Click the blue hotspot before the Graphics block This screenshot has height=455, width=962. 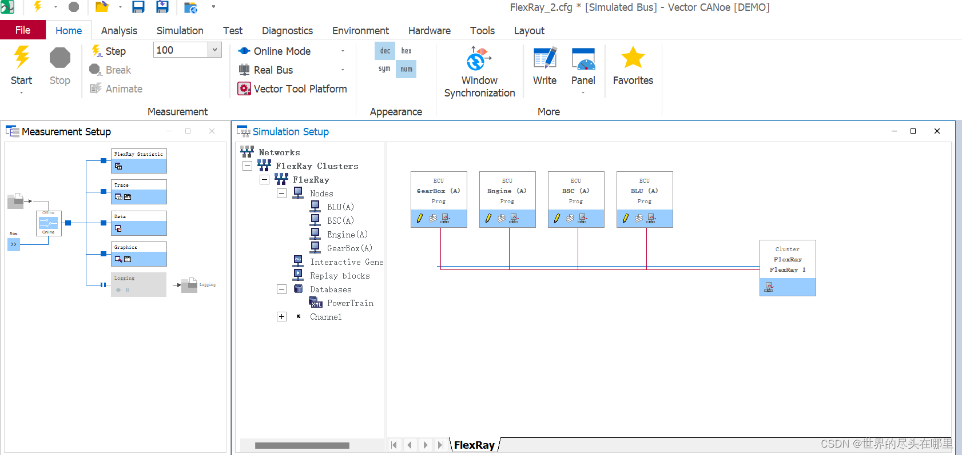coord(104,254)
